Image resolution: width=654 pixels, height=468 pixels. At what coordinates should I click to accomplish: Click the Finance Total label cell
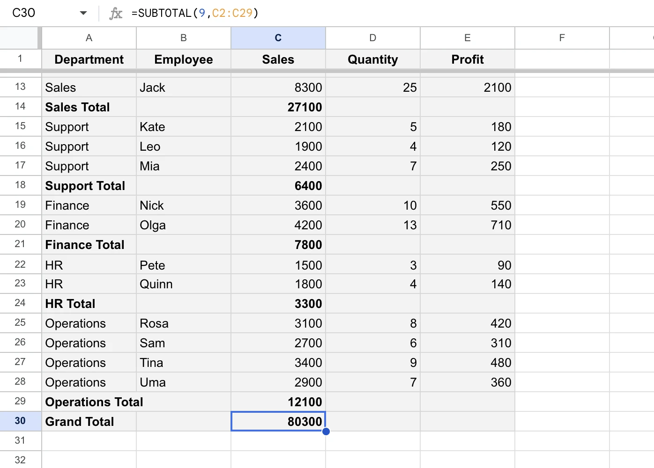click(89, 245)
